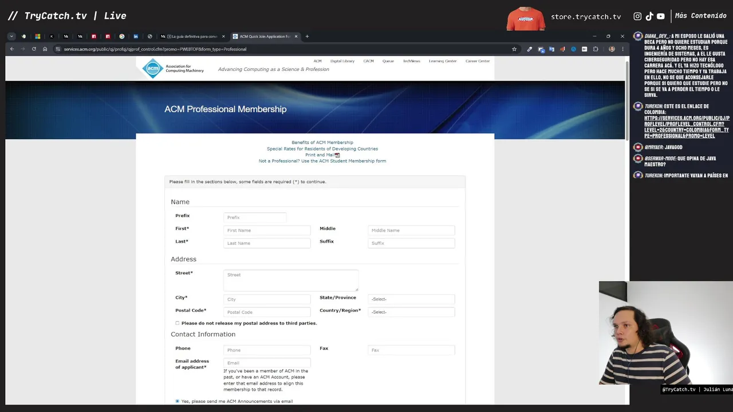Open the browser extensions puzzle icon
The image size is (733, 412).
pos(596,49)
